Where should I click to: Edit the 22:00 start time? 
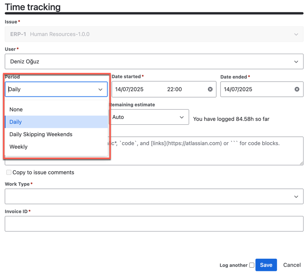[x=174, y=89]
